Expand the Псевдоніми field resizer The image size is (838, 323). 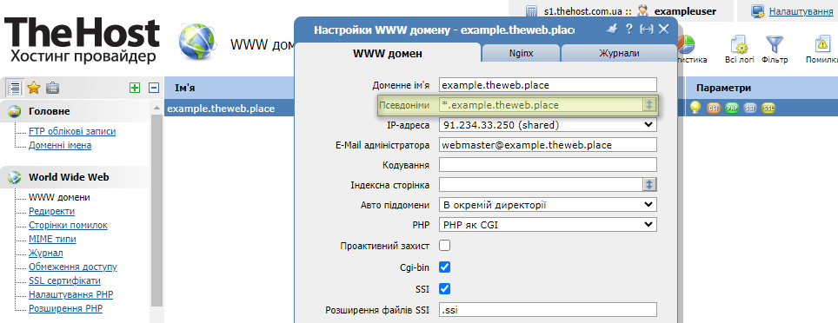[x=649, y=105]
